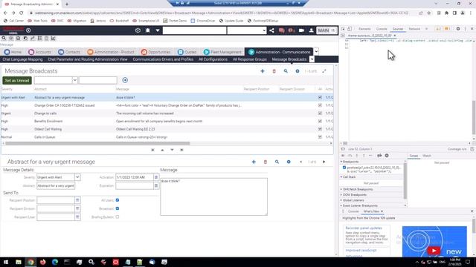Screen dimensions: 476x267
Task: Open DevTools Network tab
Action: [414, 29]
